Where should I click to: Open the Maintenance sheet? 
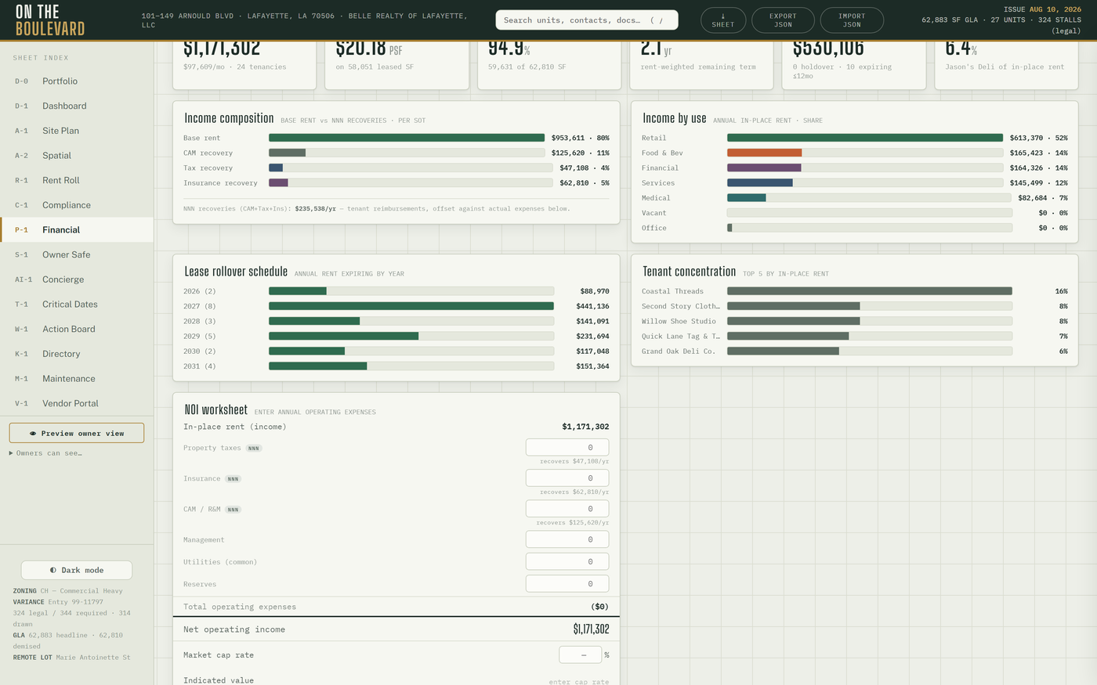click(x=77, y=378)
